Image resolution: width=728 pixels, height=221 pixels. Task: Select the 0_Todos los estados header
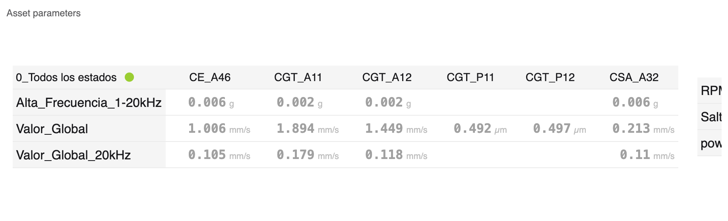point(66,77)
